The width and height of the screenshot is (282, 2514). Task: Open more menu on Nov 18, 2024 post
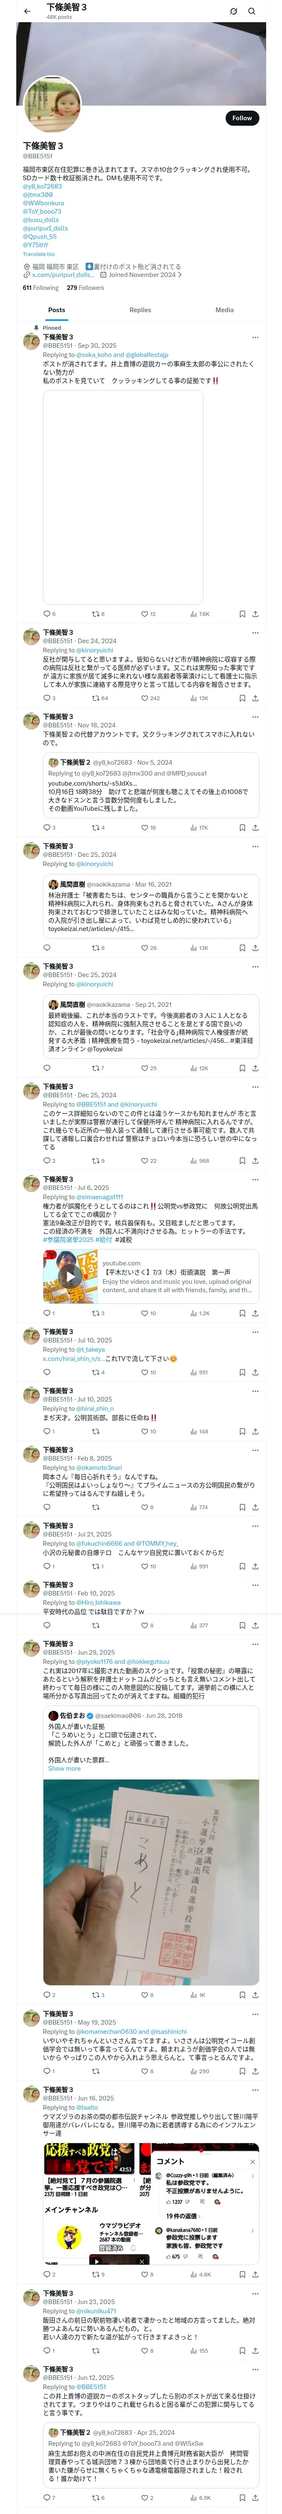point(255,716)
